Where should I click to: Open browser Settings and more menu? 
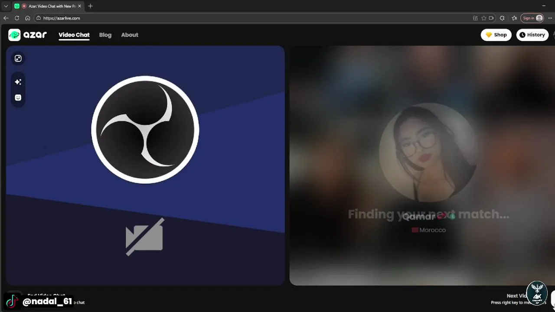click(550, 18)
